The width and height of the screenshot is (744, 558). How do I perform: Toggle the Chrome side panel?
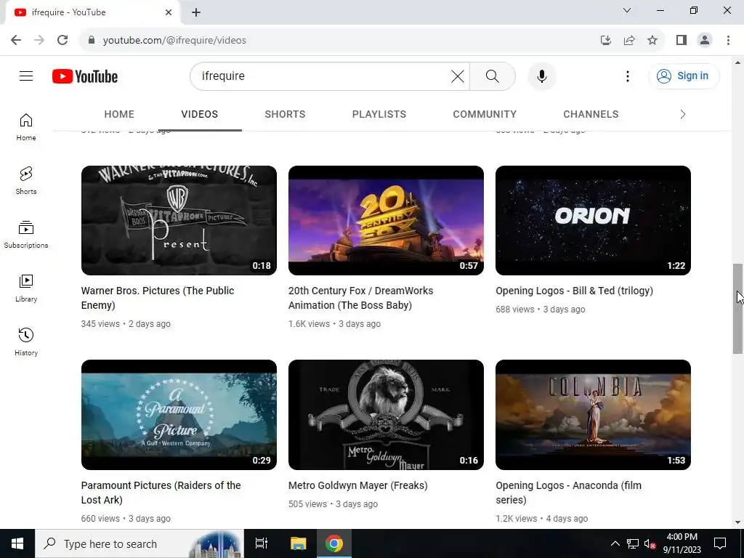click(682, 41)
